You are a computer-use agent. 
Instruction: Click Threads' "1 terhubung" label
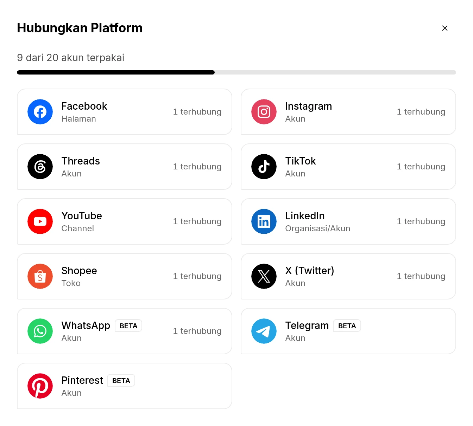point(197,167)
